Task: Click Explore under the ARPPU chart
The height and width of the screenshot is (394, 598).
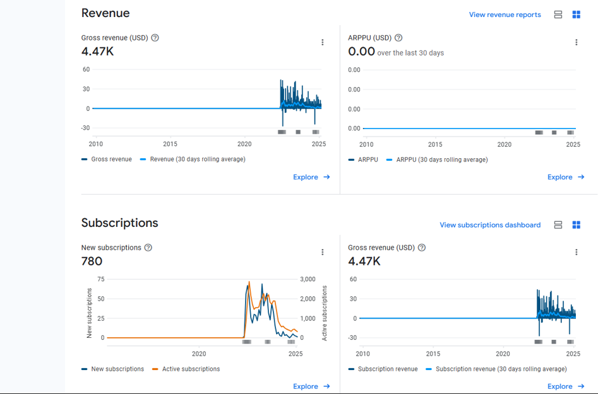Action: (565, 177)
